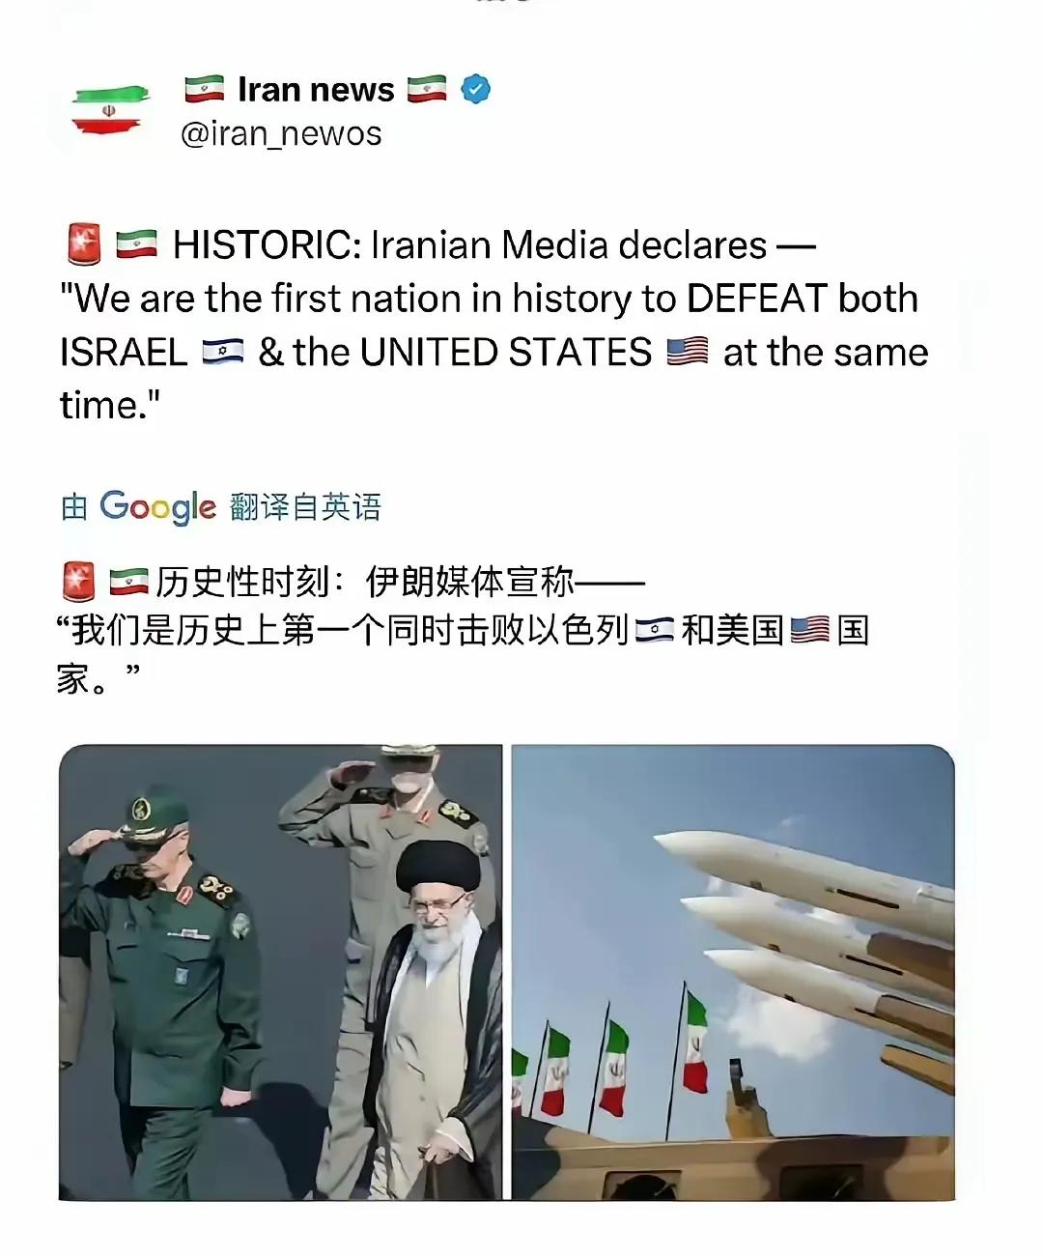Open the Iran news display name
Image resolution: width=1043 pixels, height=1257 pixels.
point(316,89)
